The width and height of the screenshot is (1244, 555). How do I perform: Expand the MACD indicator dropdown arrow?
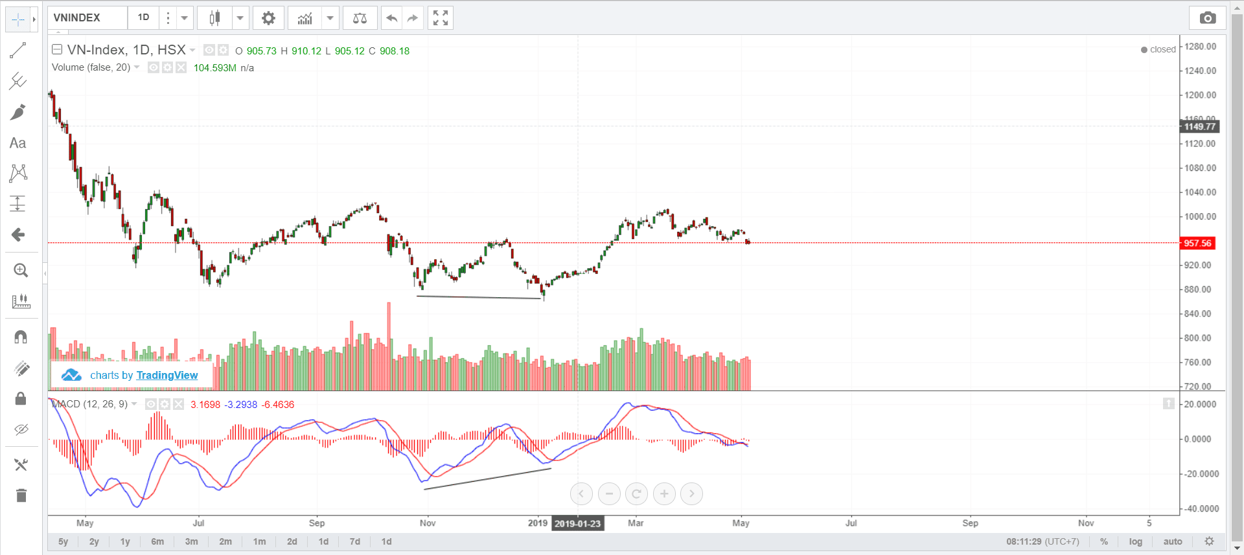pos(134,404)
